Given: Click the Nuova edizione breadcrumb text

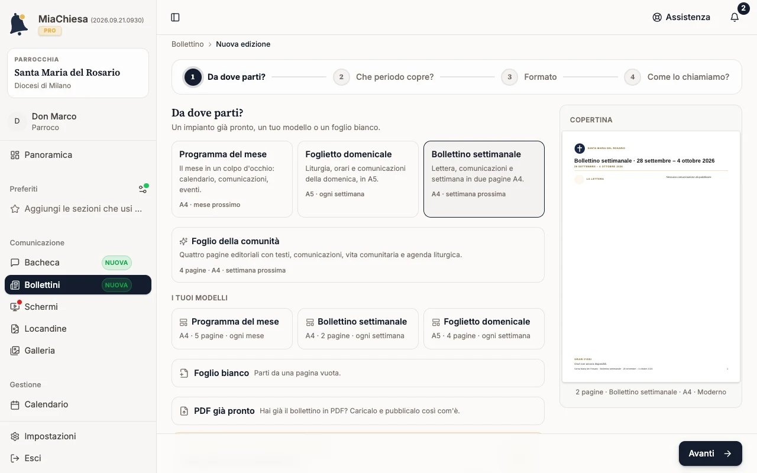Looking at the screenshot, I should tap(243, 44).
